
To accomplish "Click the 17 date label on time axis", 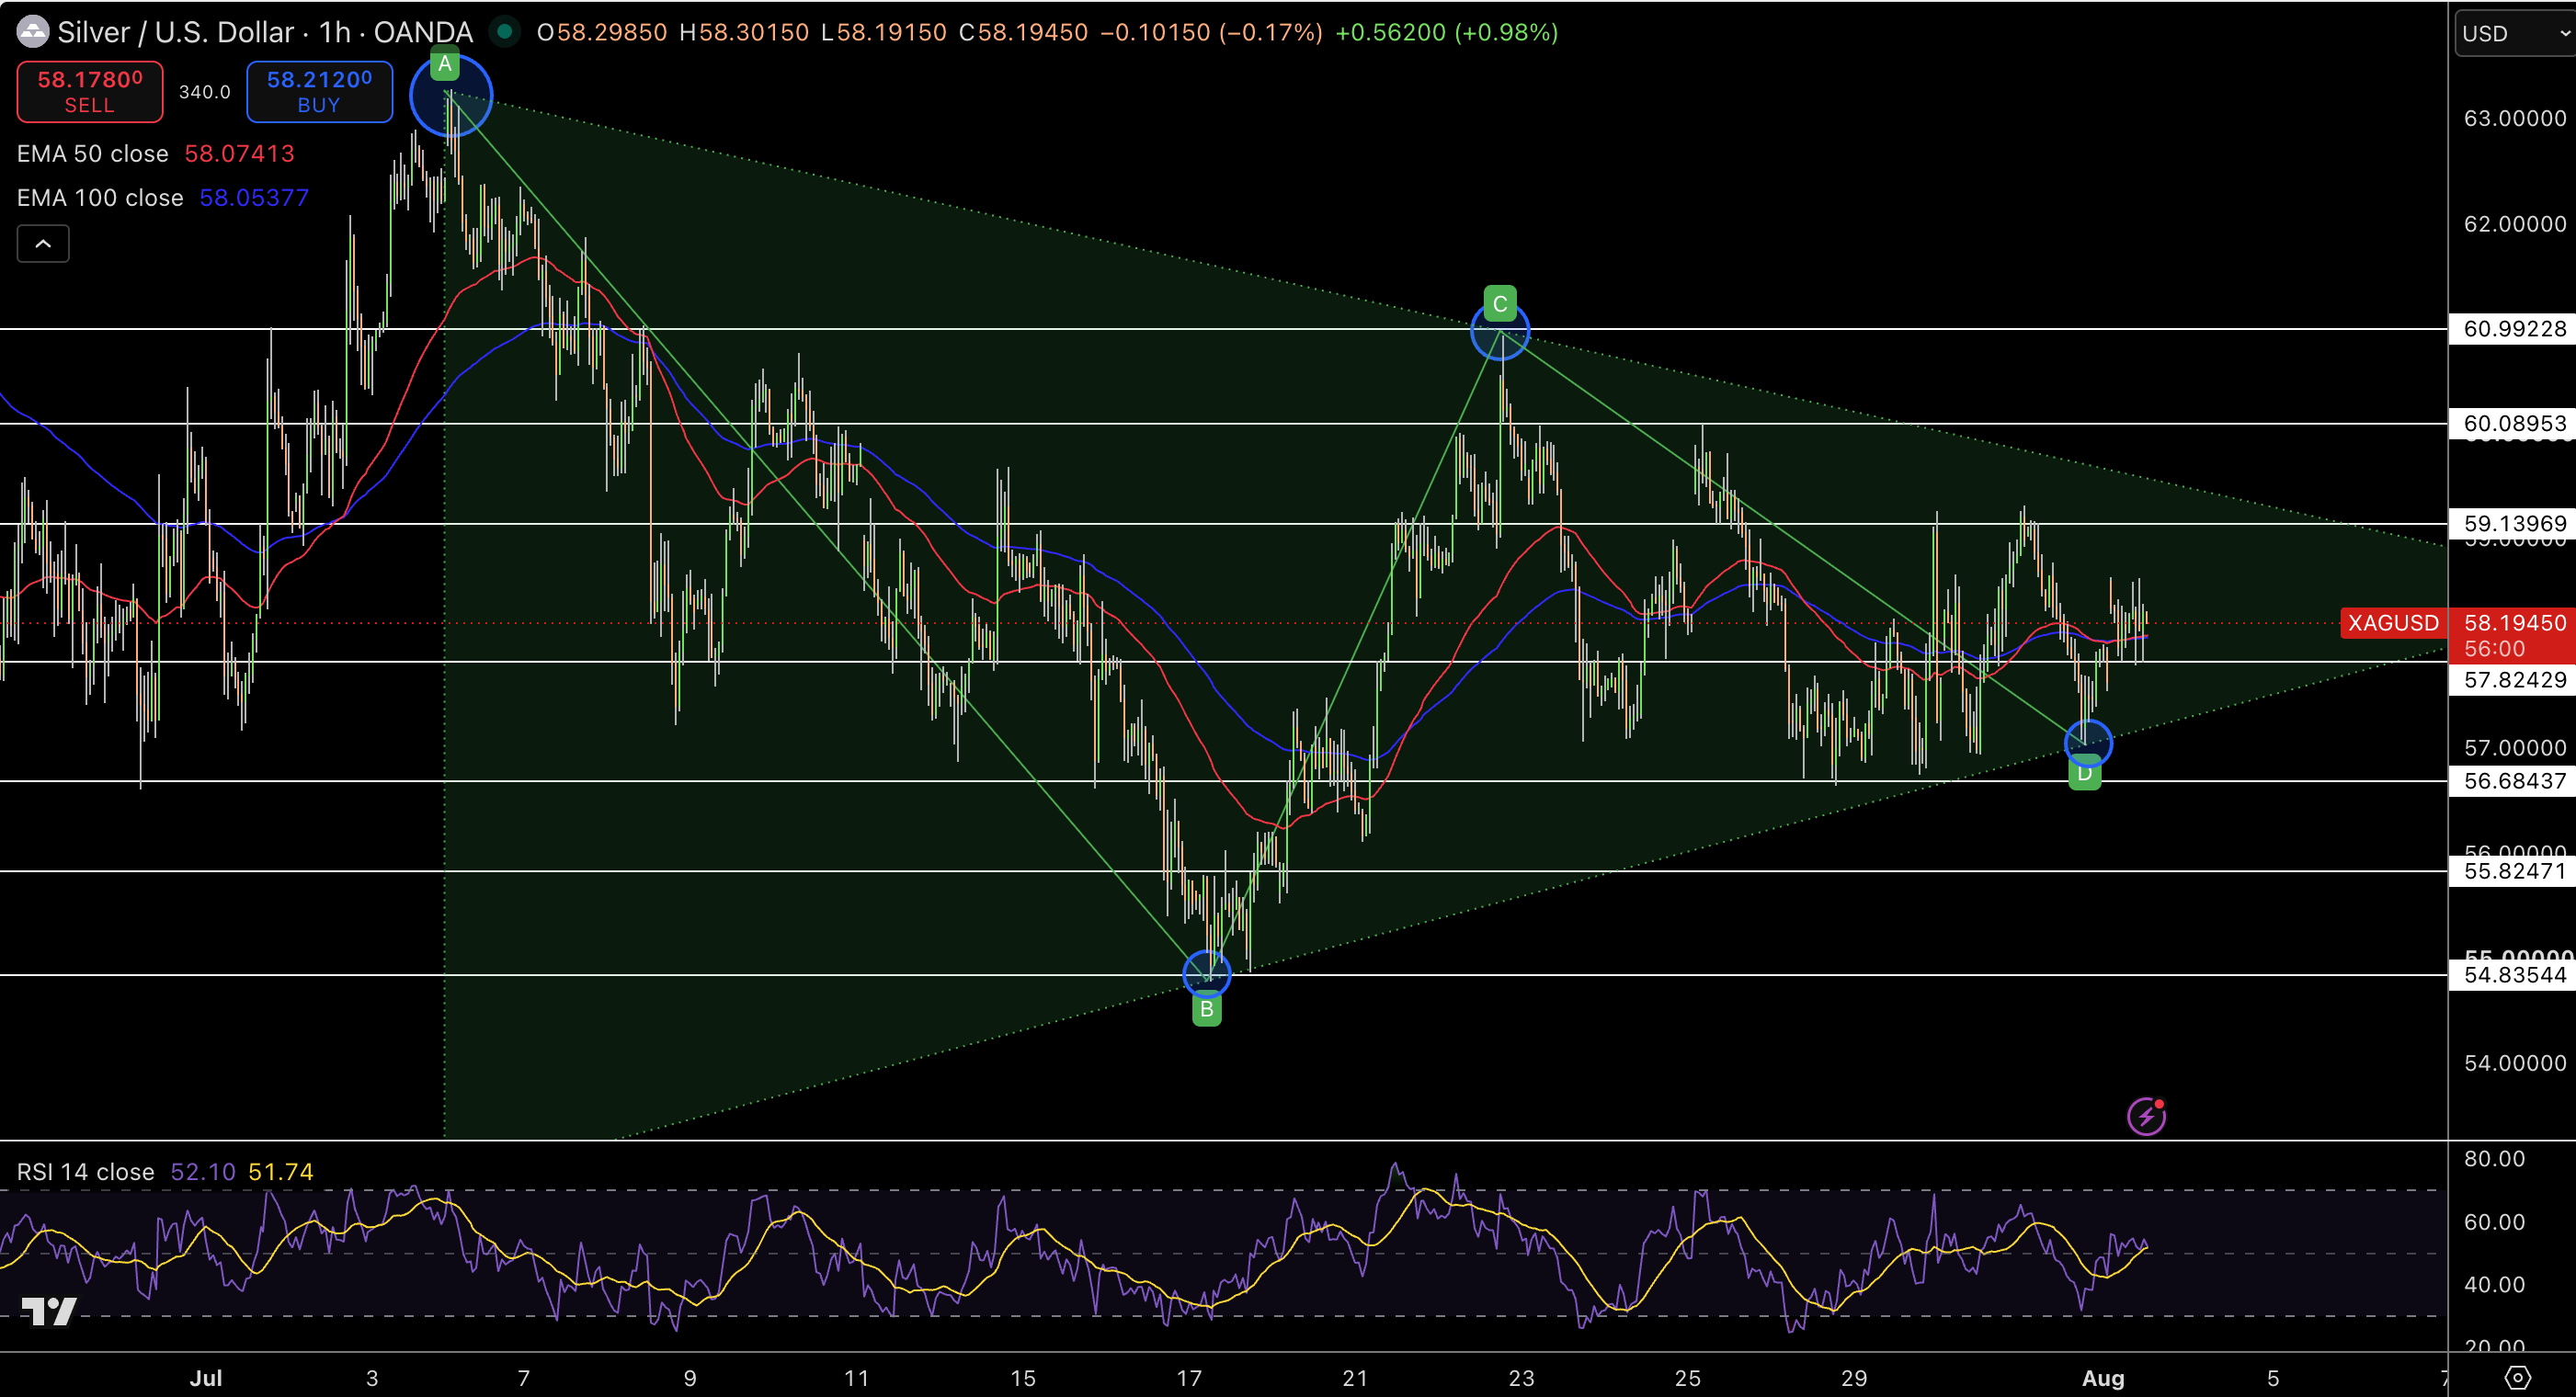I will coord(1189,1378).
